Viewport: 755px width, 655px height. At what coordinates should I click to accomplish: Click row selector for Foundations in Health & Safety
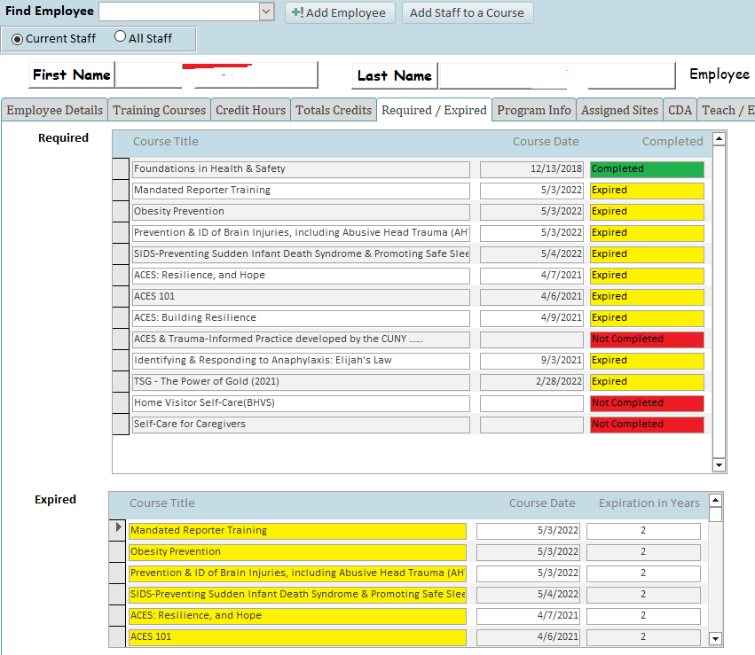(121, 169)
